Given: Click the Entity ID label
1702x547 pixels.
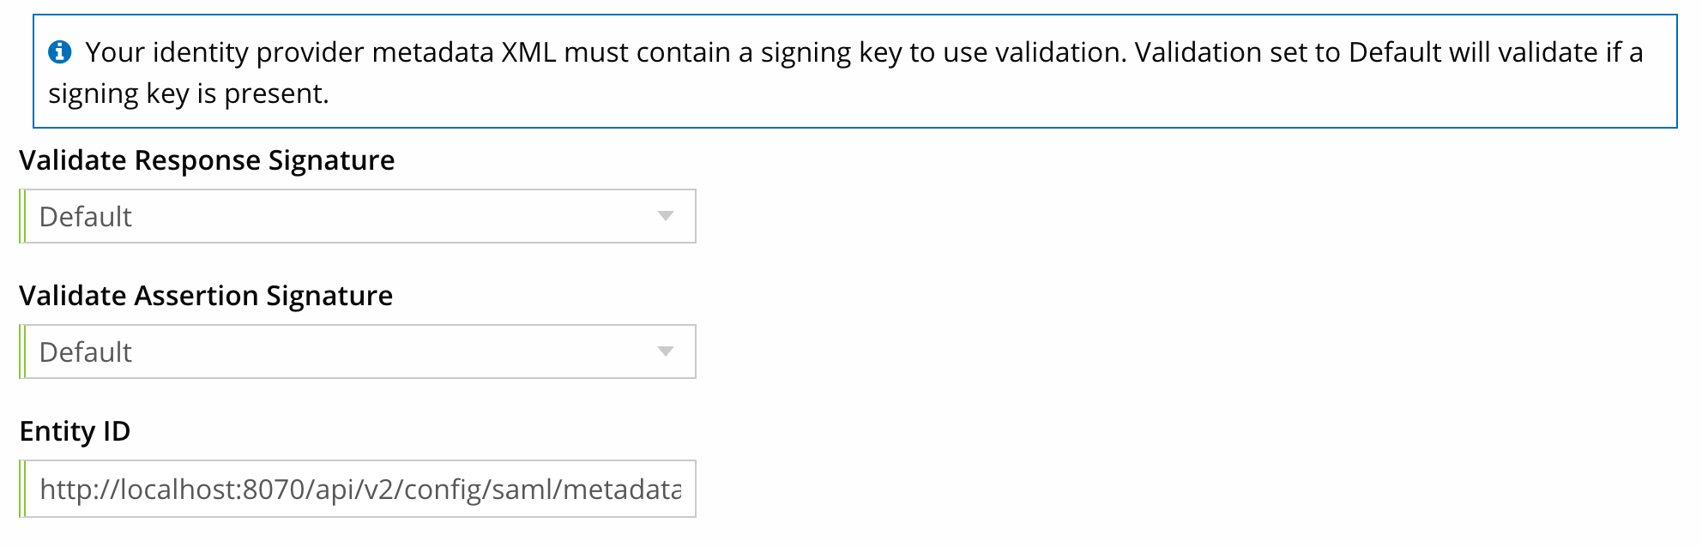Looking at the screenshot, I should [76, 431].
